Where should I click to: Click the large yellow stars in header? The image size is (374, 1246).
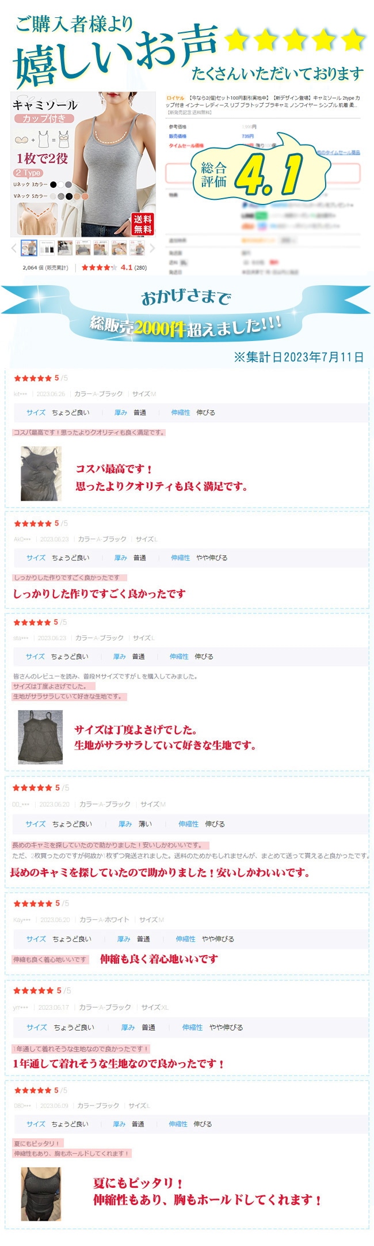(x=295, y=40)
